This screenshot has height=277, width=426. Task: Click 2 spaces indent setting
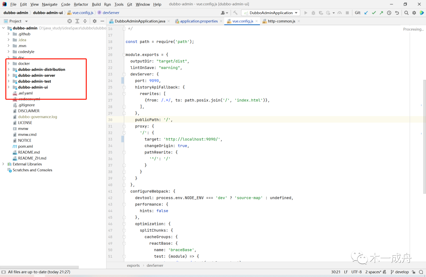coord(373,272)
